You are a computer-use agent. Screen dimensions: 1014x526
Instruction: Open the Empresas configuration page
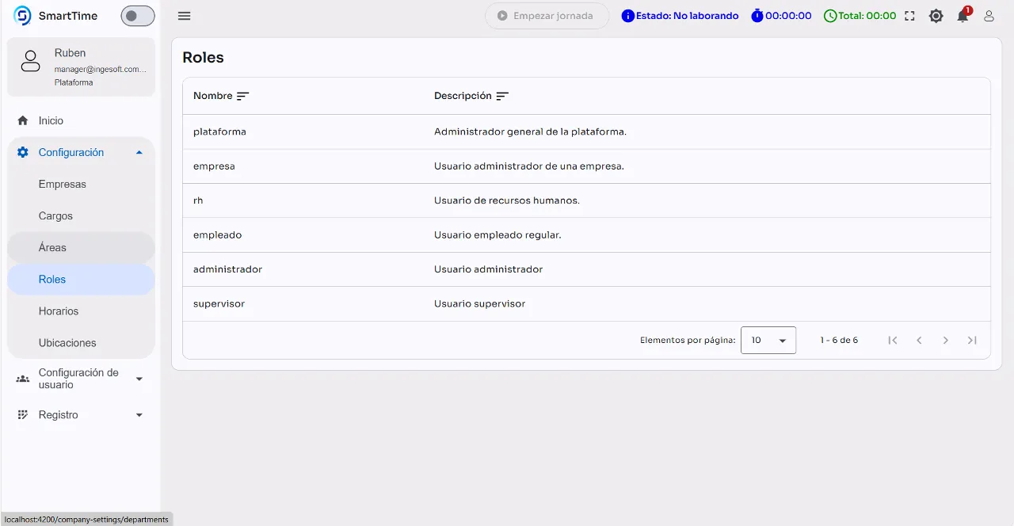tap(62, 184)
